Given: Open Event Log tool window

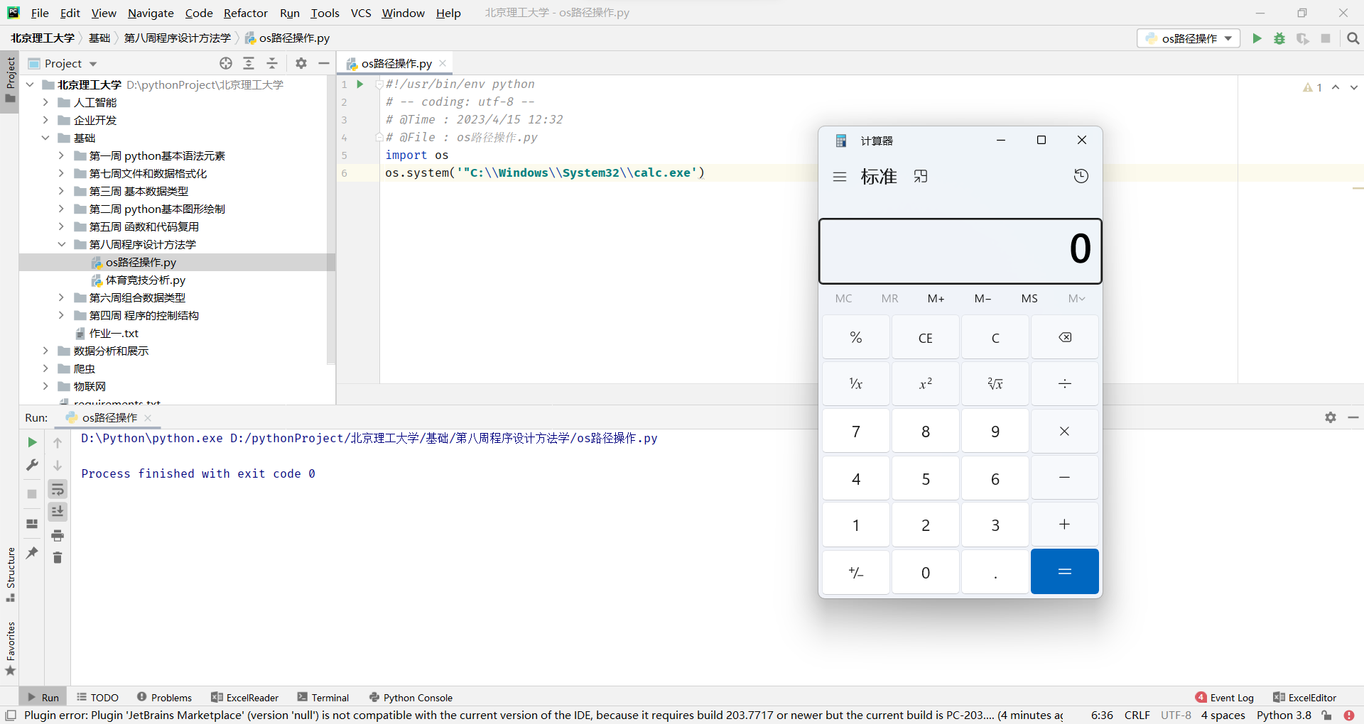Looking at the screenshot, I should coord(1225,698).
